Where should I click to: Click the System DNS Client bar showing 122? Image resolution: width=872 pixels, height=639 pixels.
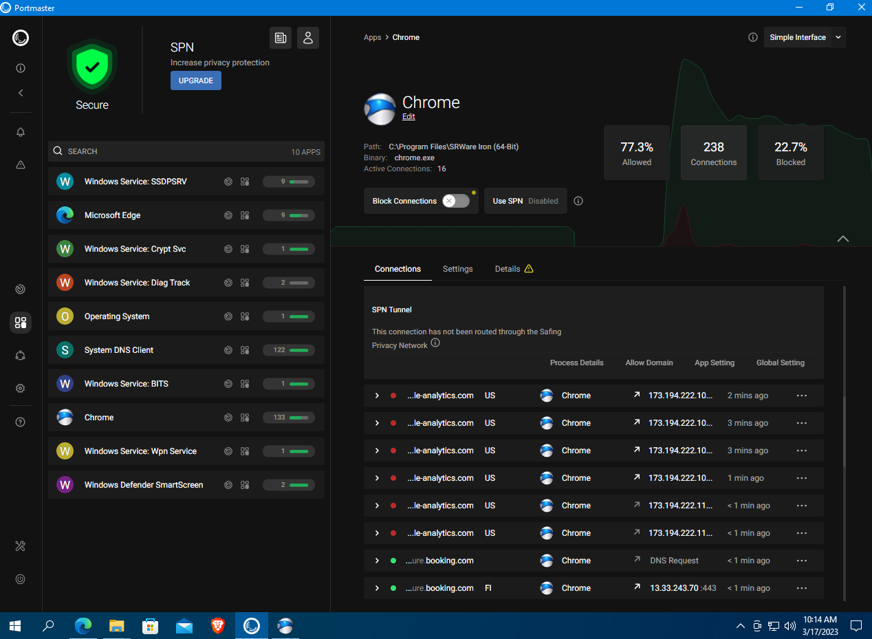click(289, 350)
